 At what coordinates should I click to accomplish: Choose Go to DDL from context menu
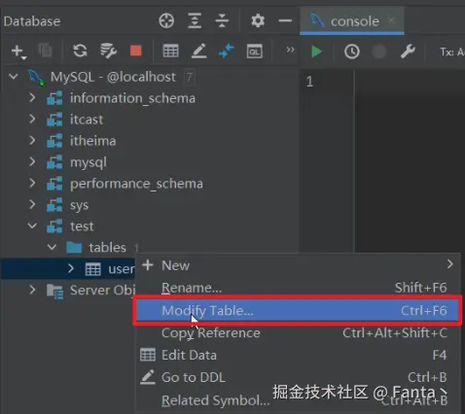pyautogui.click(x=298, y=377)
